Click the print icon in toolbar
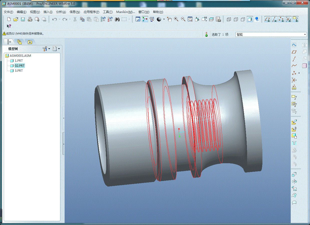This screenshot has height=225, width=310. [x=30, y=19]
